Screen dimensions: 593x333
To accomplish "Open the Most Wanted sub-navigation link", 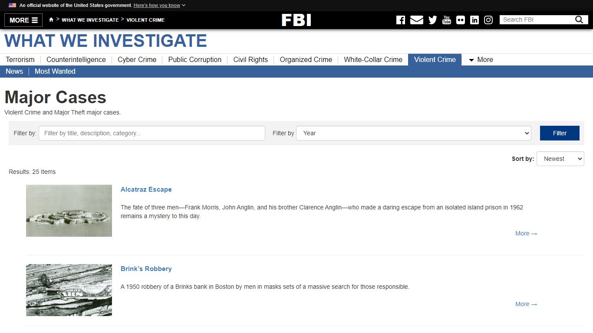I will (55, 72).
